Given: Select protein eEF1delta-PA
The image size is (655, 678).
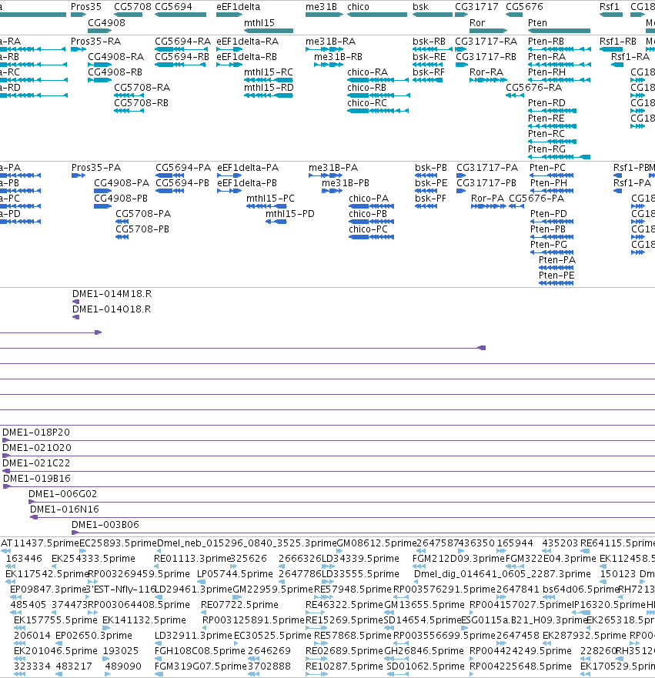Looking at the screenshot, I should pos(229,175).
